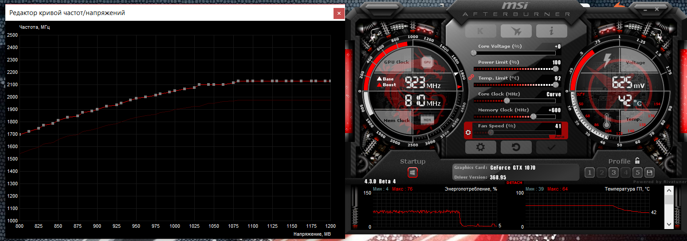Click the monitoring graph scrollbar down arrow
Viewport: 687px width, 241px height.
click(x=668, y=225)
